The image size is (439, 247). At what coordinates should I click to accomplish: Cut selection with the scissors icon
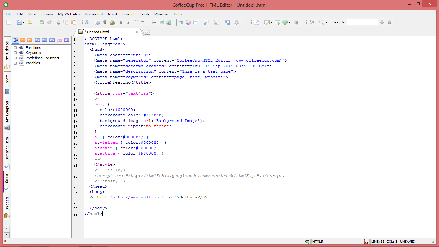click(x=58, y=22)
